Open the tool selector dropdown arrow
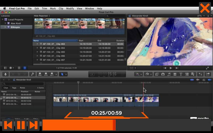Screen dimensions: 213x133 coord(66,74)
